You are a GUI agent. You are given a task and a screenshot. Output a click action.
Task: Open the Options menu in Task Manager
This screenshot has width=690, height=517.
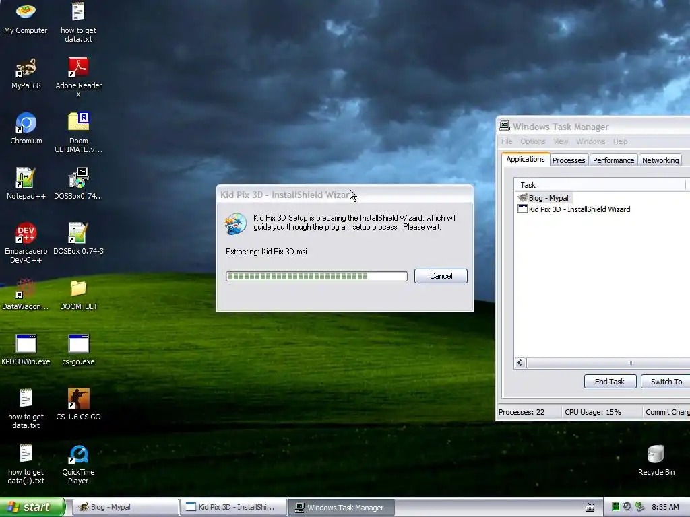[532, 141]
